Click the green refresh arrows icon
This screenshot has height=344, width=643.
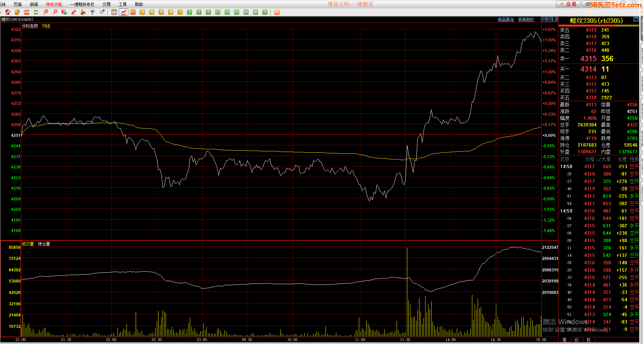click(36, 12)
